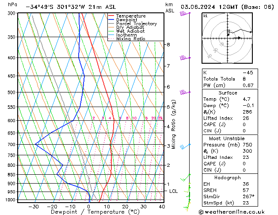
Task: Click the gray Parcel Trajectory legend swatch
Action: [x=111, y=23]
